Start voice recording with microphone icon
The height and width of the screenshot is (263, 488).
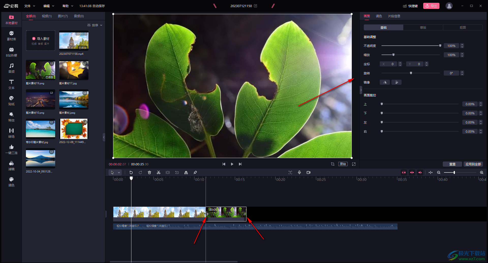[x=299, y=172]
